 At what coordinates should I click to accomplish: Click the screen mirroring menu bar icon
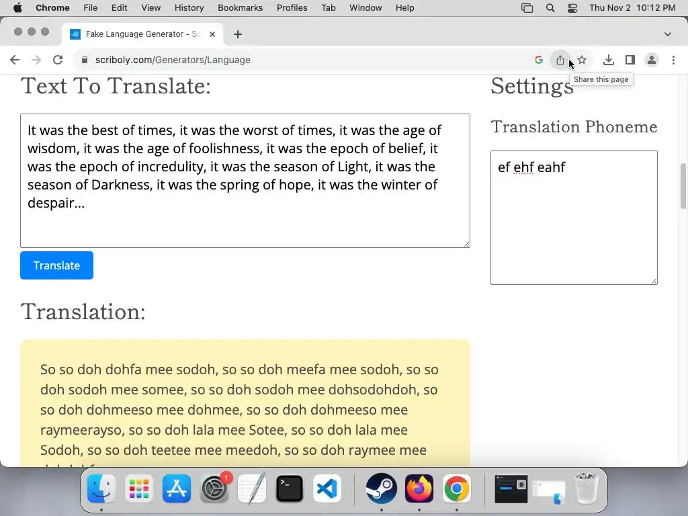pos(527,8)
